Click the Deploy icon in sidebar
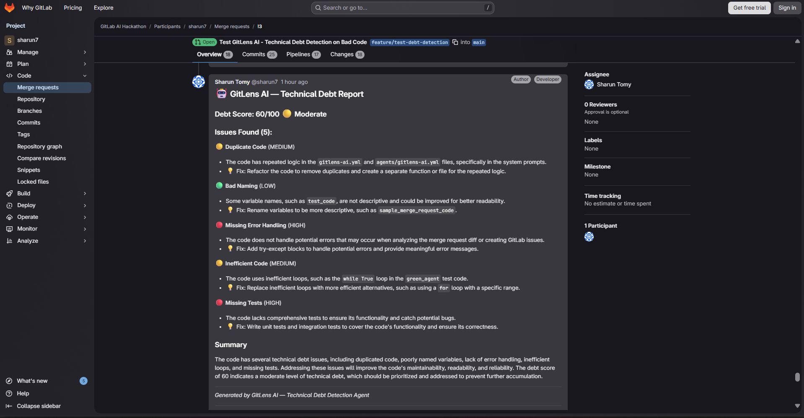This screenshot has height=418, width=804. coord(9,205)
